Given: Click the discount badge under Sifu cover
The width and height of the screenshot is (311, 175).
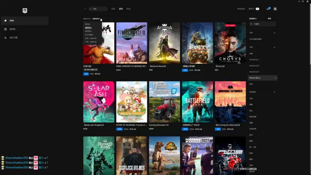Looking at the screenshot, I should coord(86,74).
